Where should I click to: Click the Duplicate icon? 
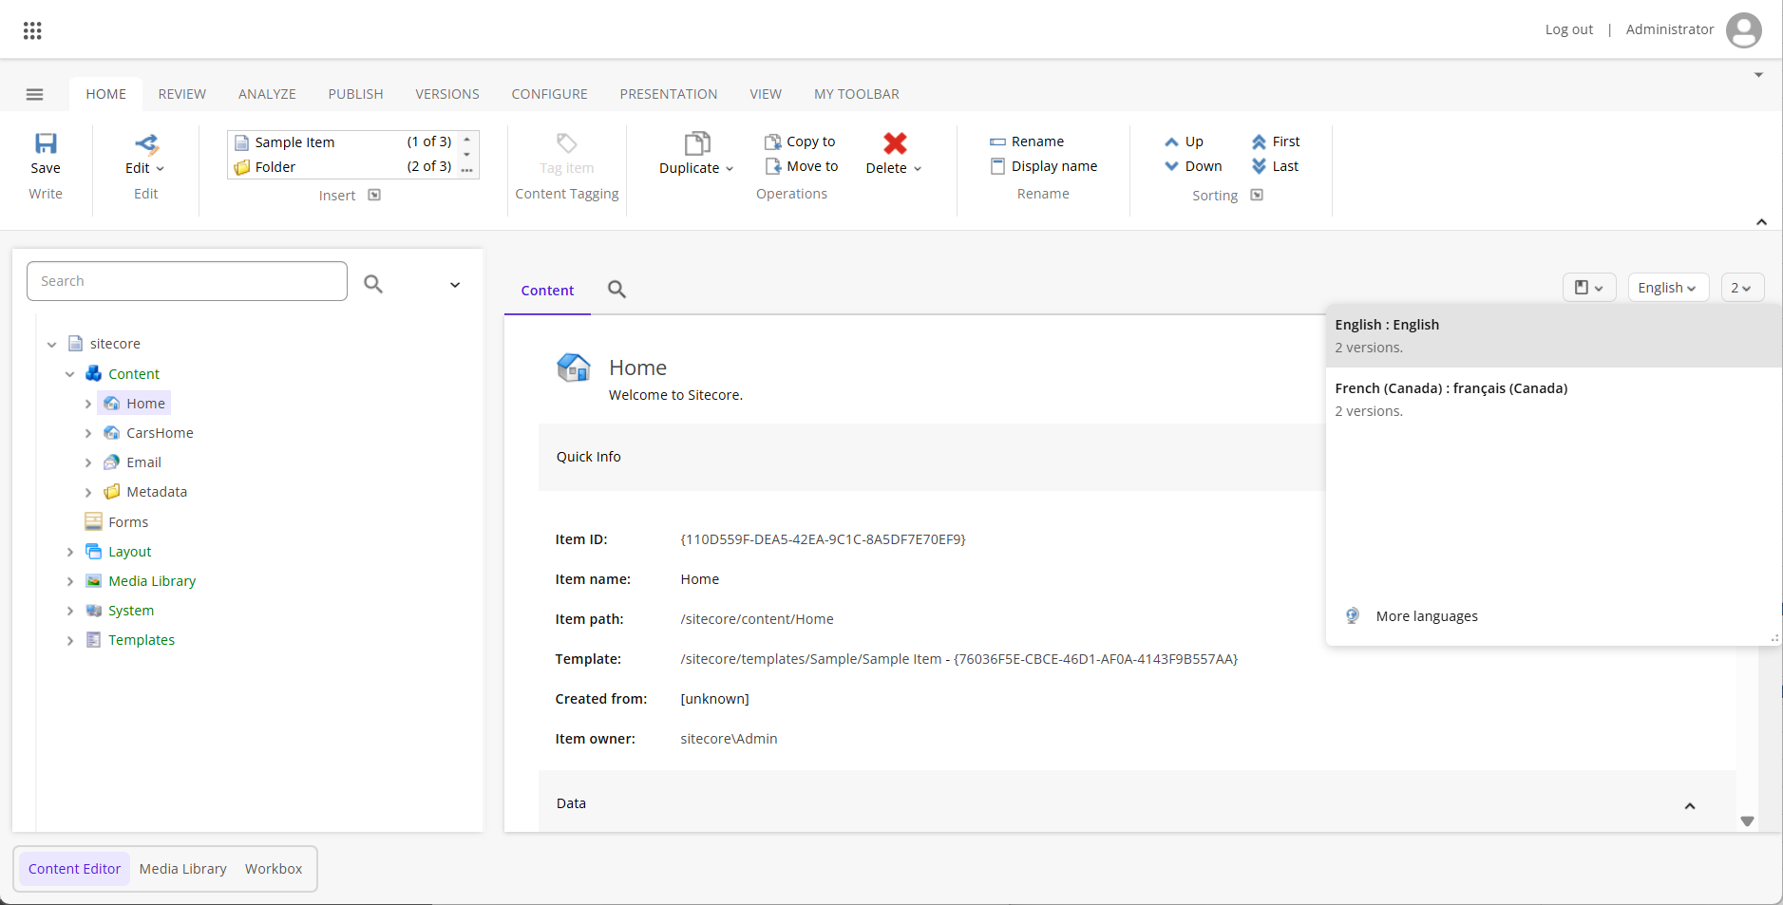click(x=697, y=143)
